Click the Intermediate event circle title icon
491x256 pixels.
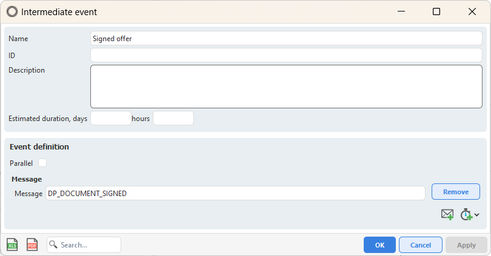(12, 12)
